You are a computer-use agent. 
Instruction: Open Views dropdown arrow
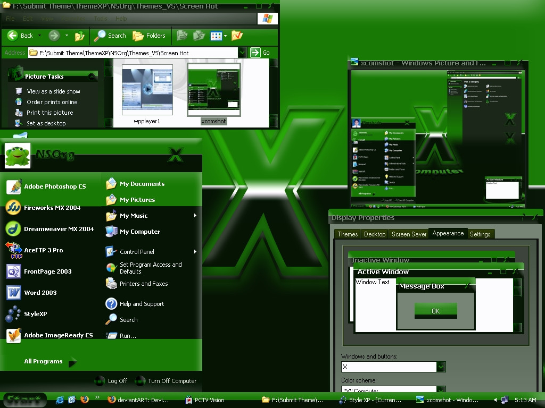225,36
